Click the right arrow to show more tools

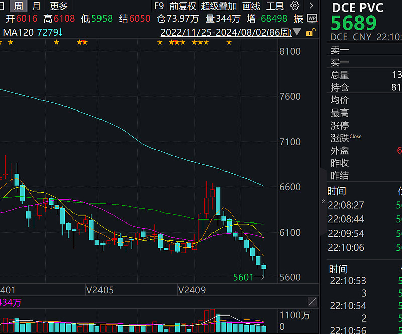311,6
